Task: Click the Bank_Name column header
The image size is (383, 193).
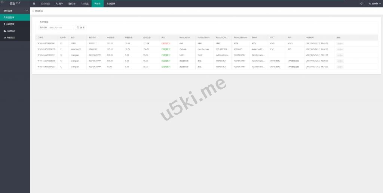Action: [x=184, y=37]
